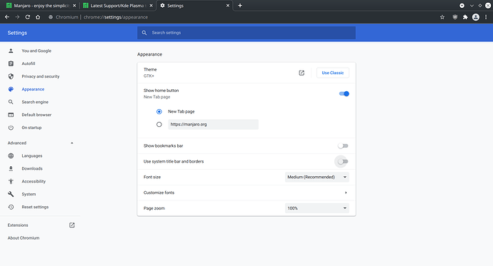This screenshot has height=266, width=493.
Task: Click the You and Google person icon
Action: pos(11,51)
